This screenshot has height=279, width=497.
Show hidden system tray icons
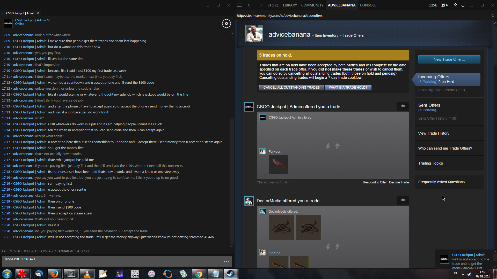point(463,274)
